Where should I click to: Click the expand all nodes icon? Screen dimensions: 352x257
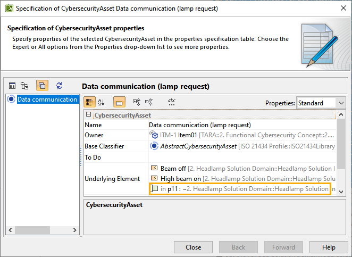(137, 102)
